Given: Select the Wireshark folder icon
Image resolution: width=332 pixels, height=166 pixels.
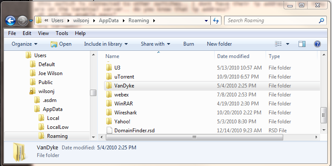Looking at the screenshot, I should [x=109, y=112].
